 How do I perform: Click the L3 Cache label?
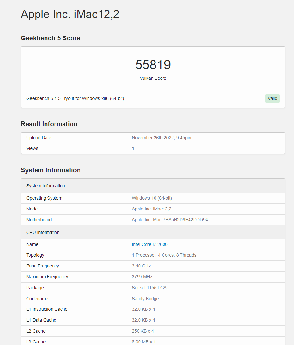36,342
